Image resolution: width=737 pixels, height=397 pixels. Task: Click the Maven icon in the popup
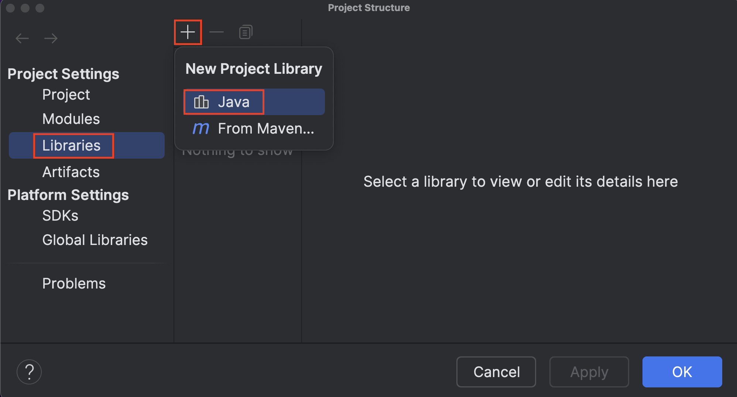200,128
